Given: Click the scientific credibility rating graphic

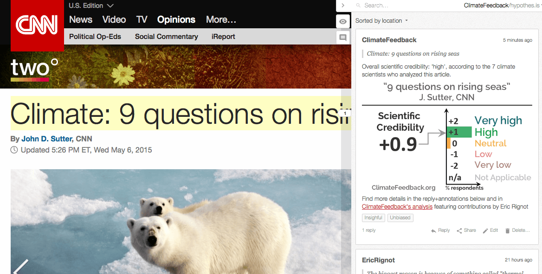Looking at the screenshot, I should (x=447, y=136).
